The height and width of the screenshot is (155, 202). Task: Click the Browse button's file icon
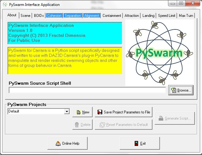[x=174, y=90]
